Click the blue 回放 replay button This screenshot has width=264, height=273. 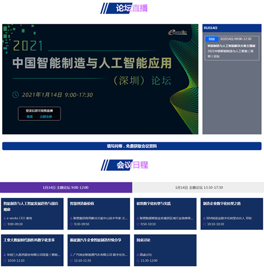(x=212, y=39)
